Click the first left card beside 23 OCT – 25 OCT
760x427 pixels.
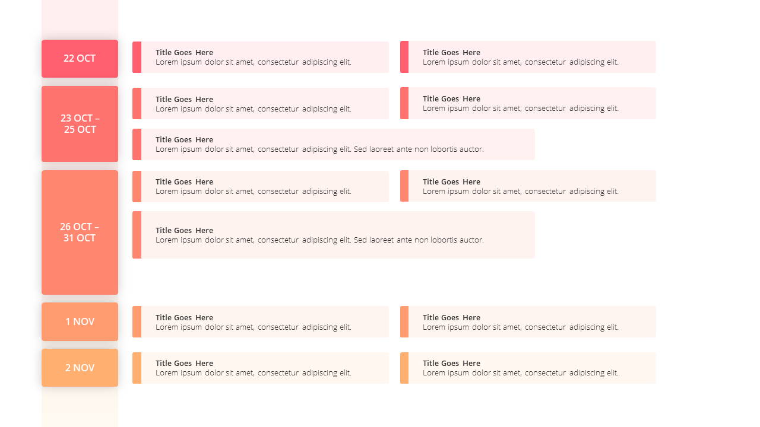click(261, 103)
